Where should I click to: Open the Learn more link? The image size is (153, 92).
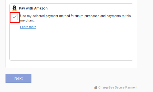28,27
